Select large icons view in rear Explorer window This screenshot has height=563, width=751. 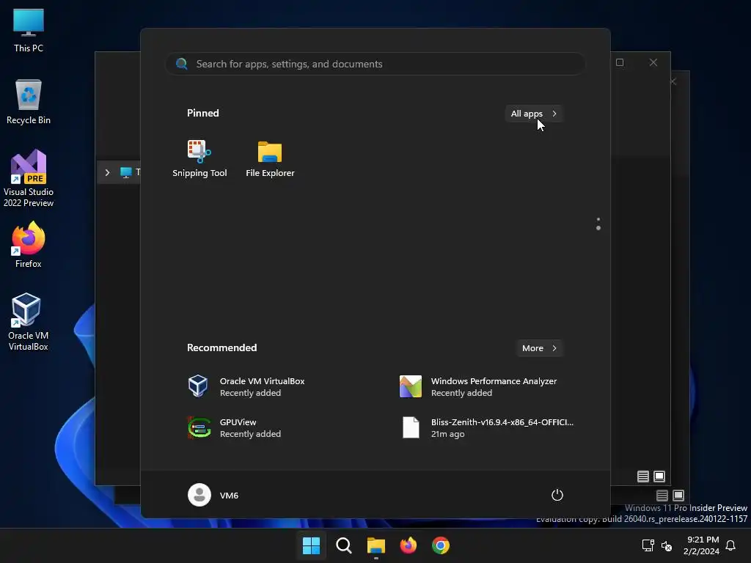coord(678,496)
